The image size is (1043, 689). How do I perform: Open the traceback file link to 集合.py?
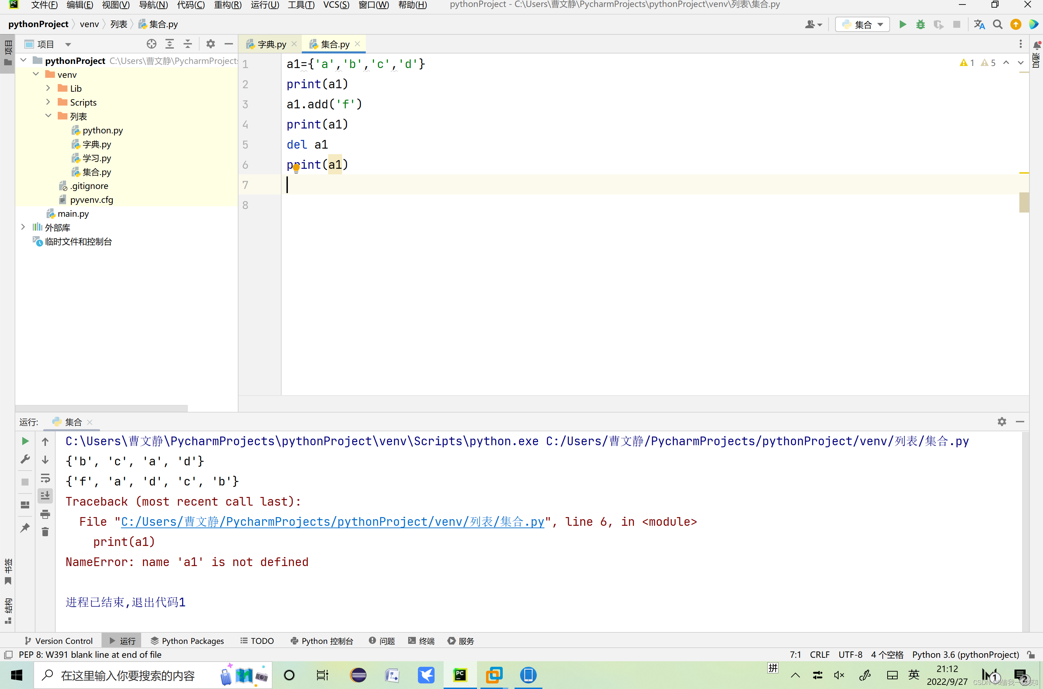click(x=333, y=522)
